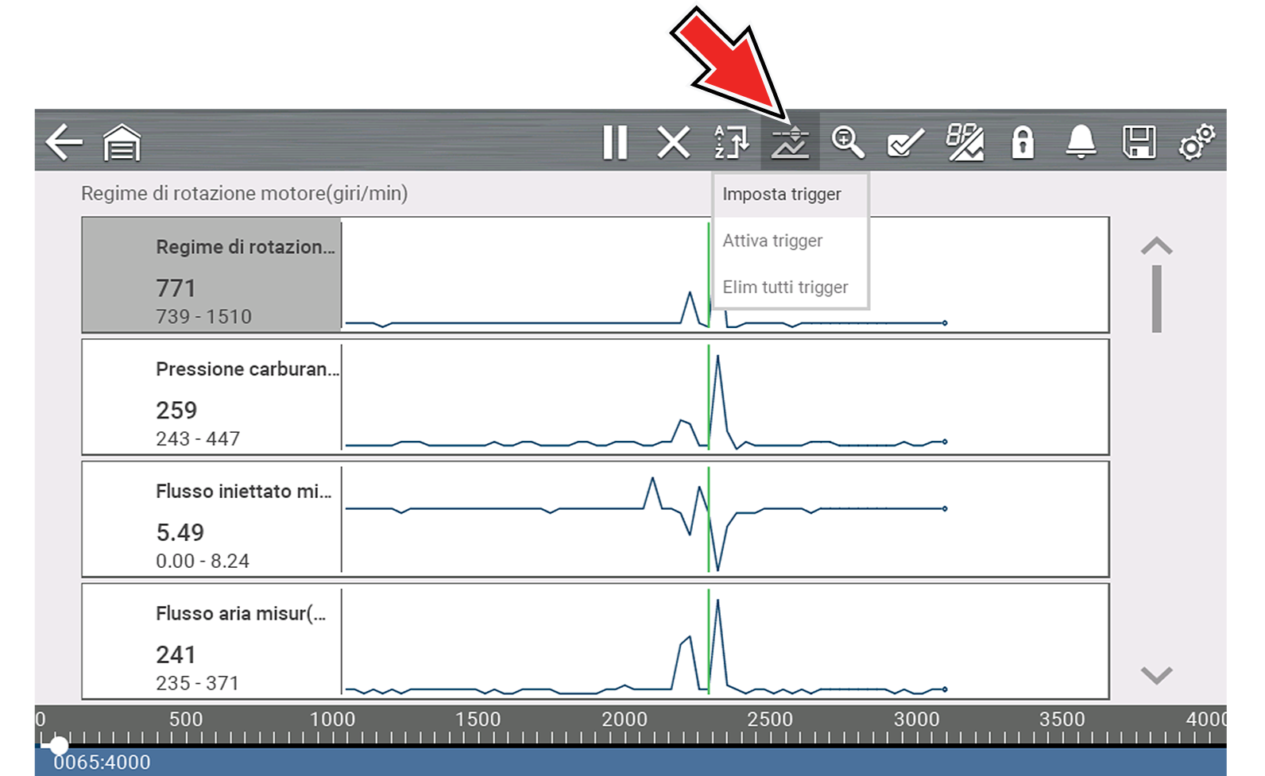Toggle the parameter lock icon
Viewport: 1265px width, 776px height.
(x=1023, y=143)
